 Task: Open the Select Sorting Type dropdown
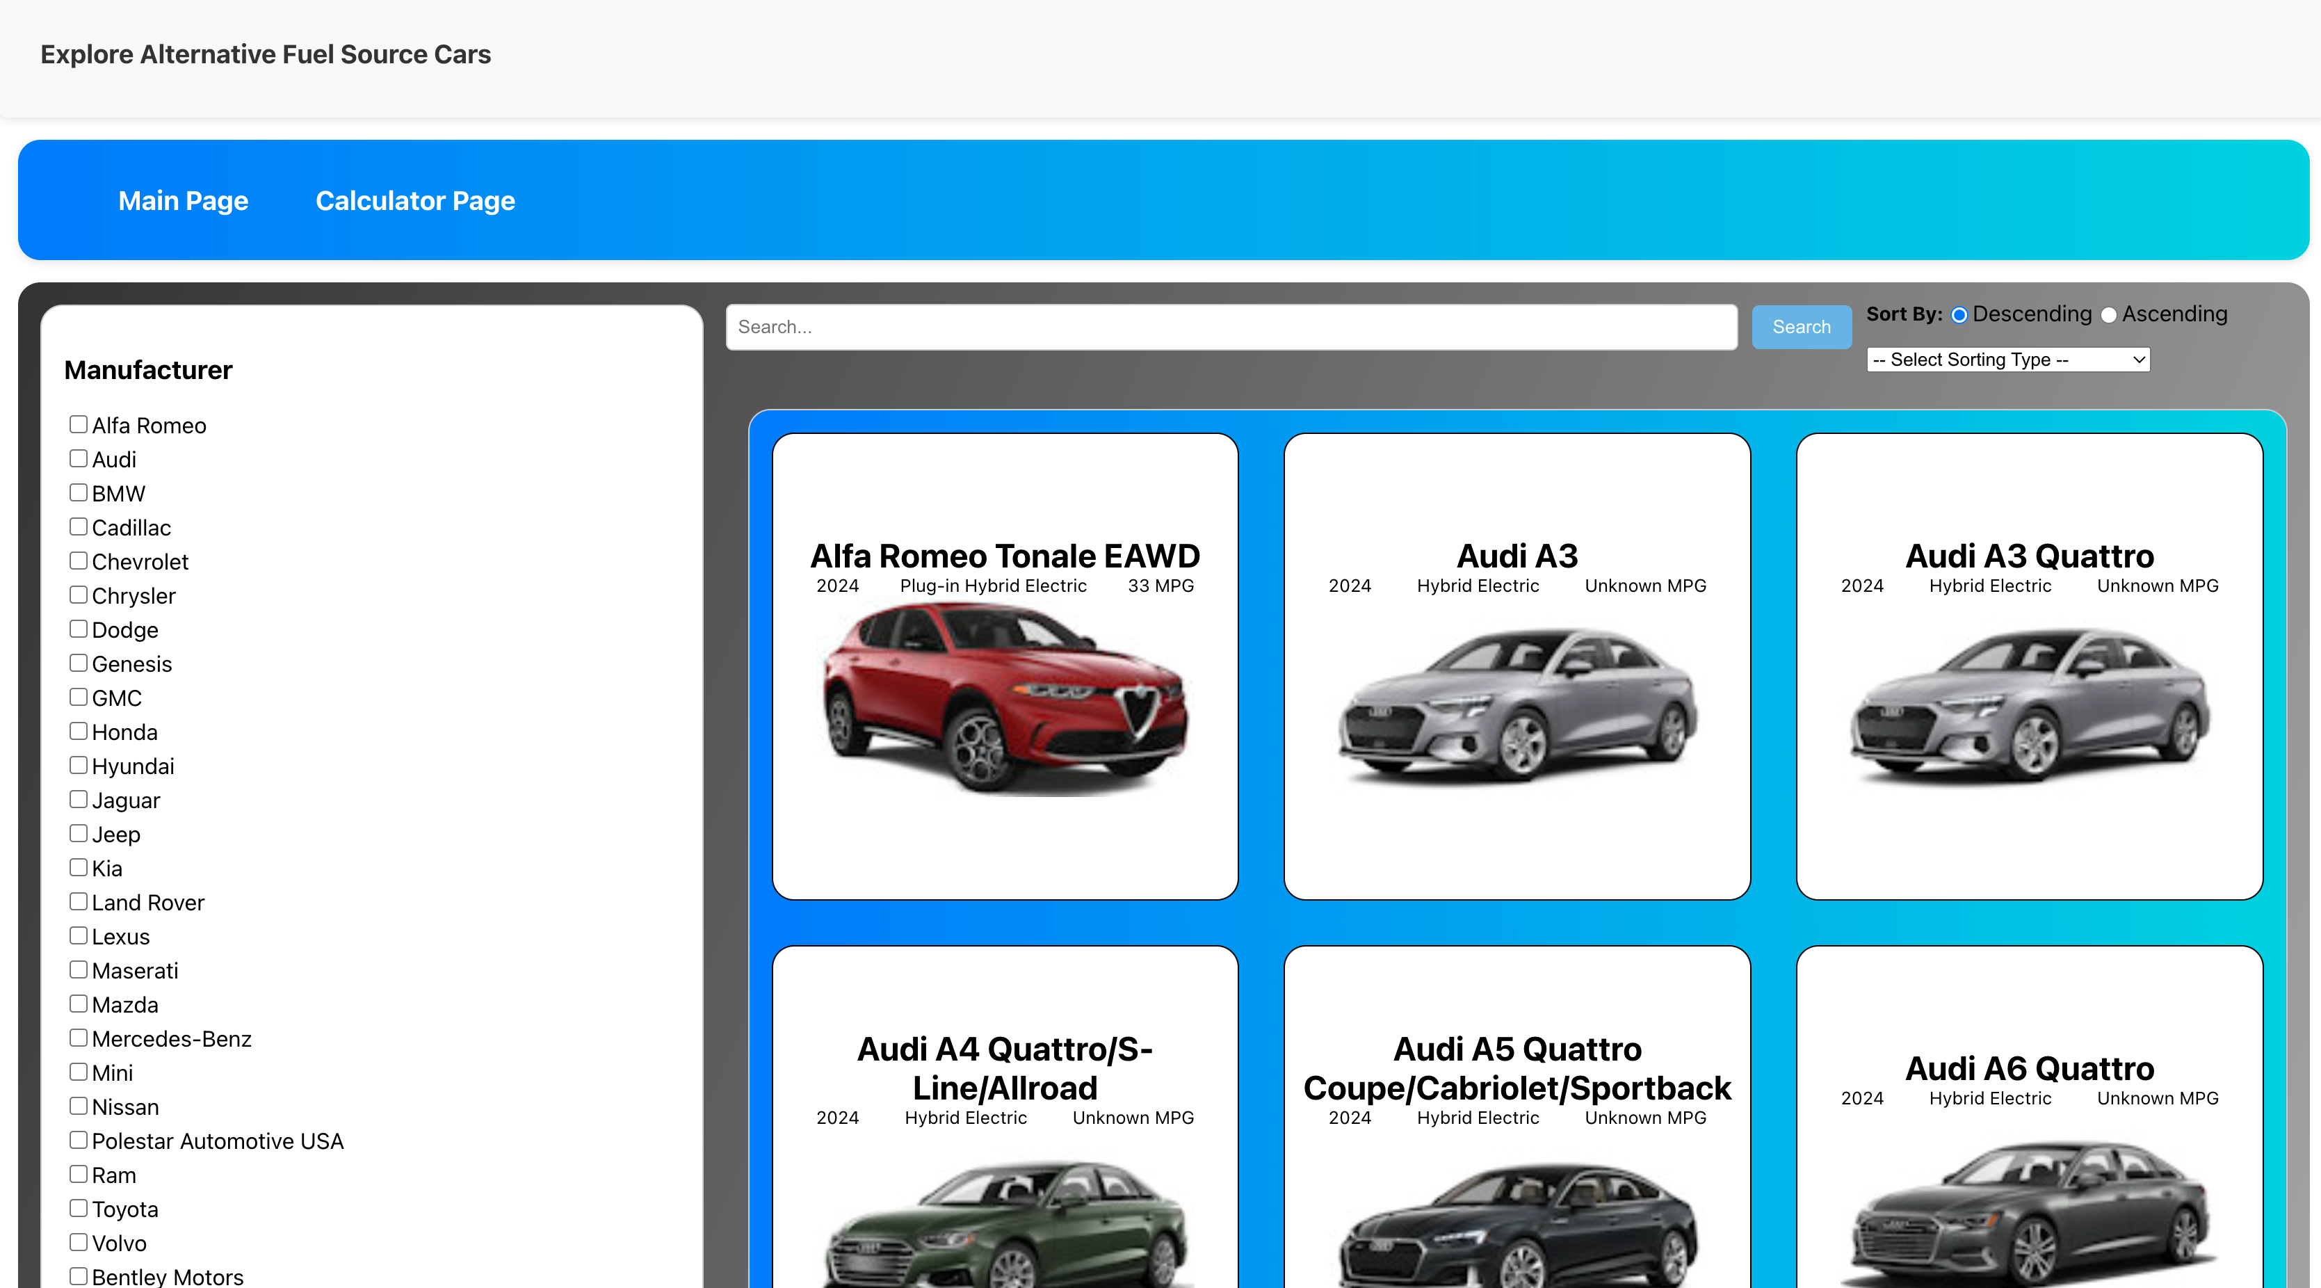2008,360
